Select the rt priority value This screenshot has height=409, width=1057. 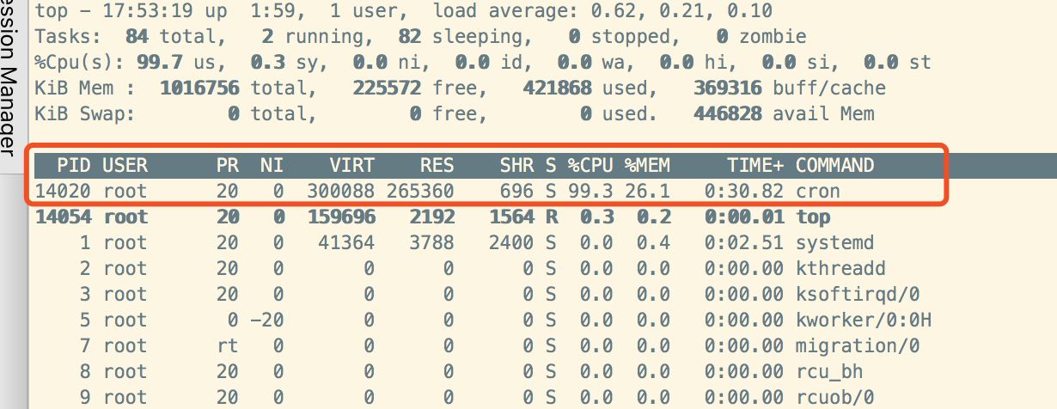tap(228, 345)
